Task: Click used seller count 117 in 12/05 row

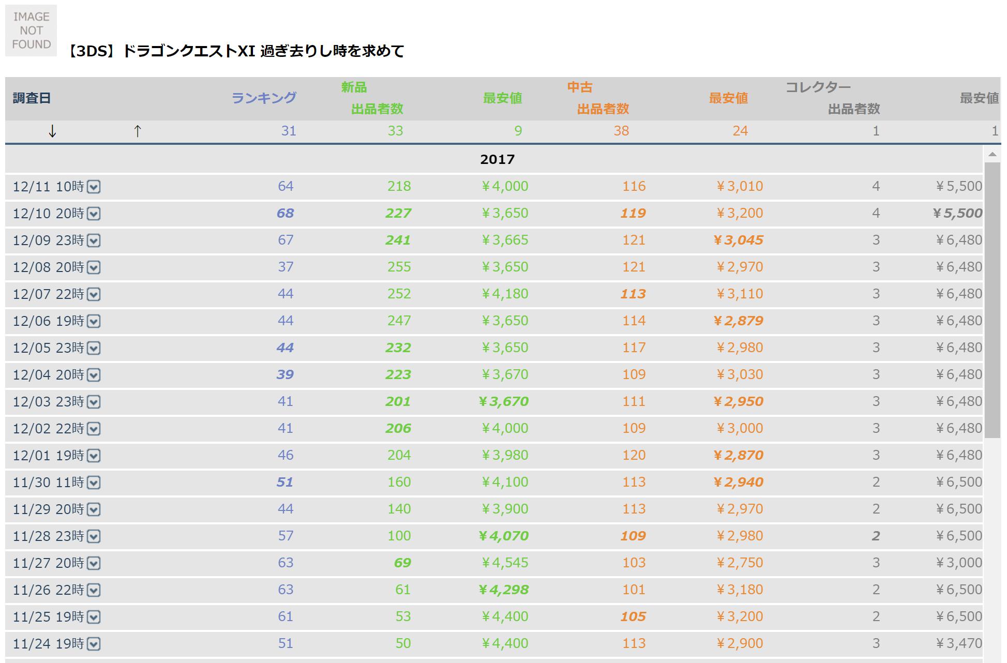Action: point(634,348)
